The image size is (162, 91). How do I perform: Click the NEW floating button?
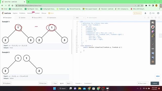[x=158, y=76]
